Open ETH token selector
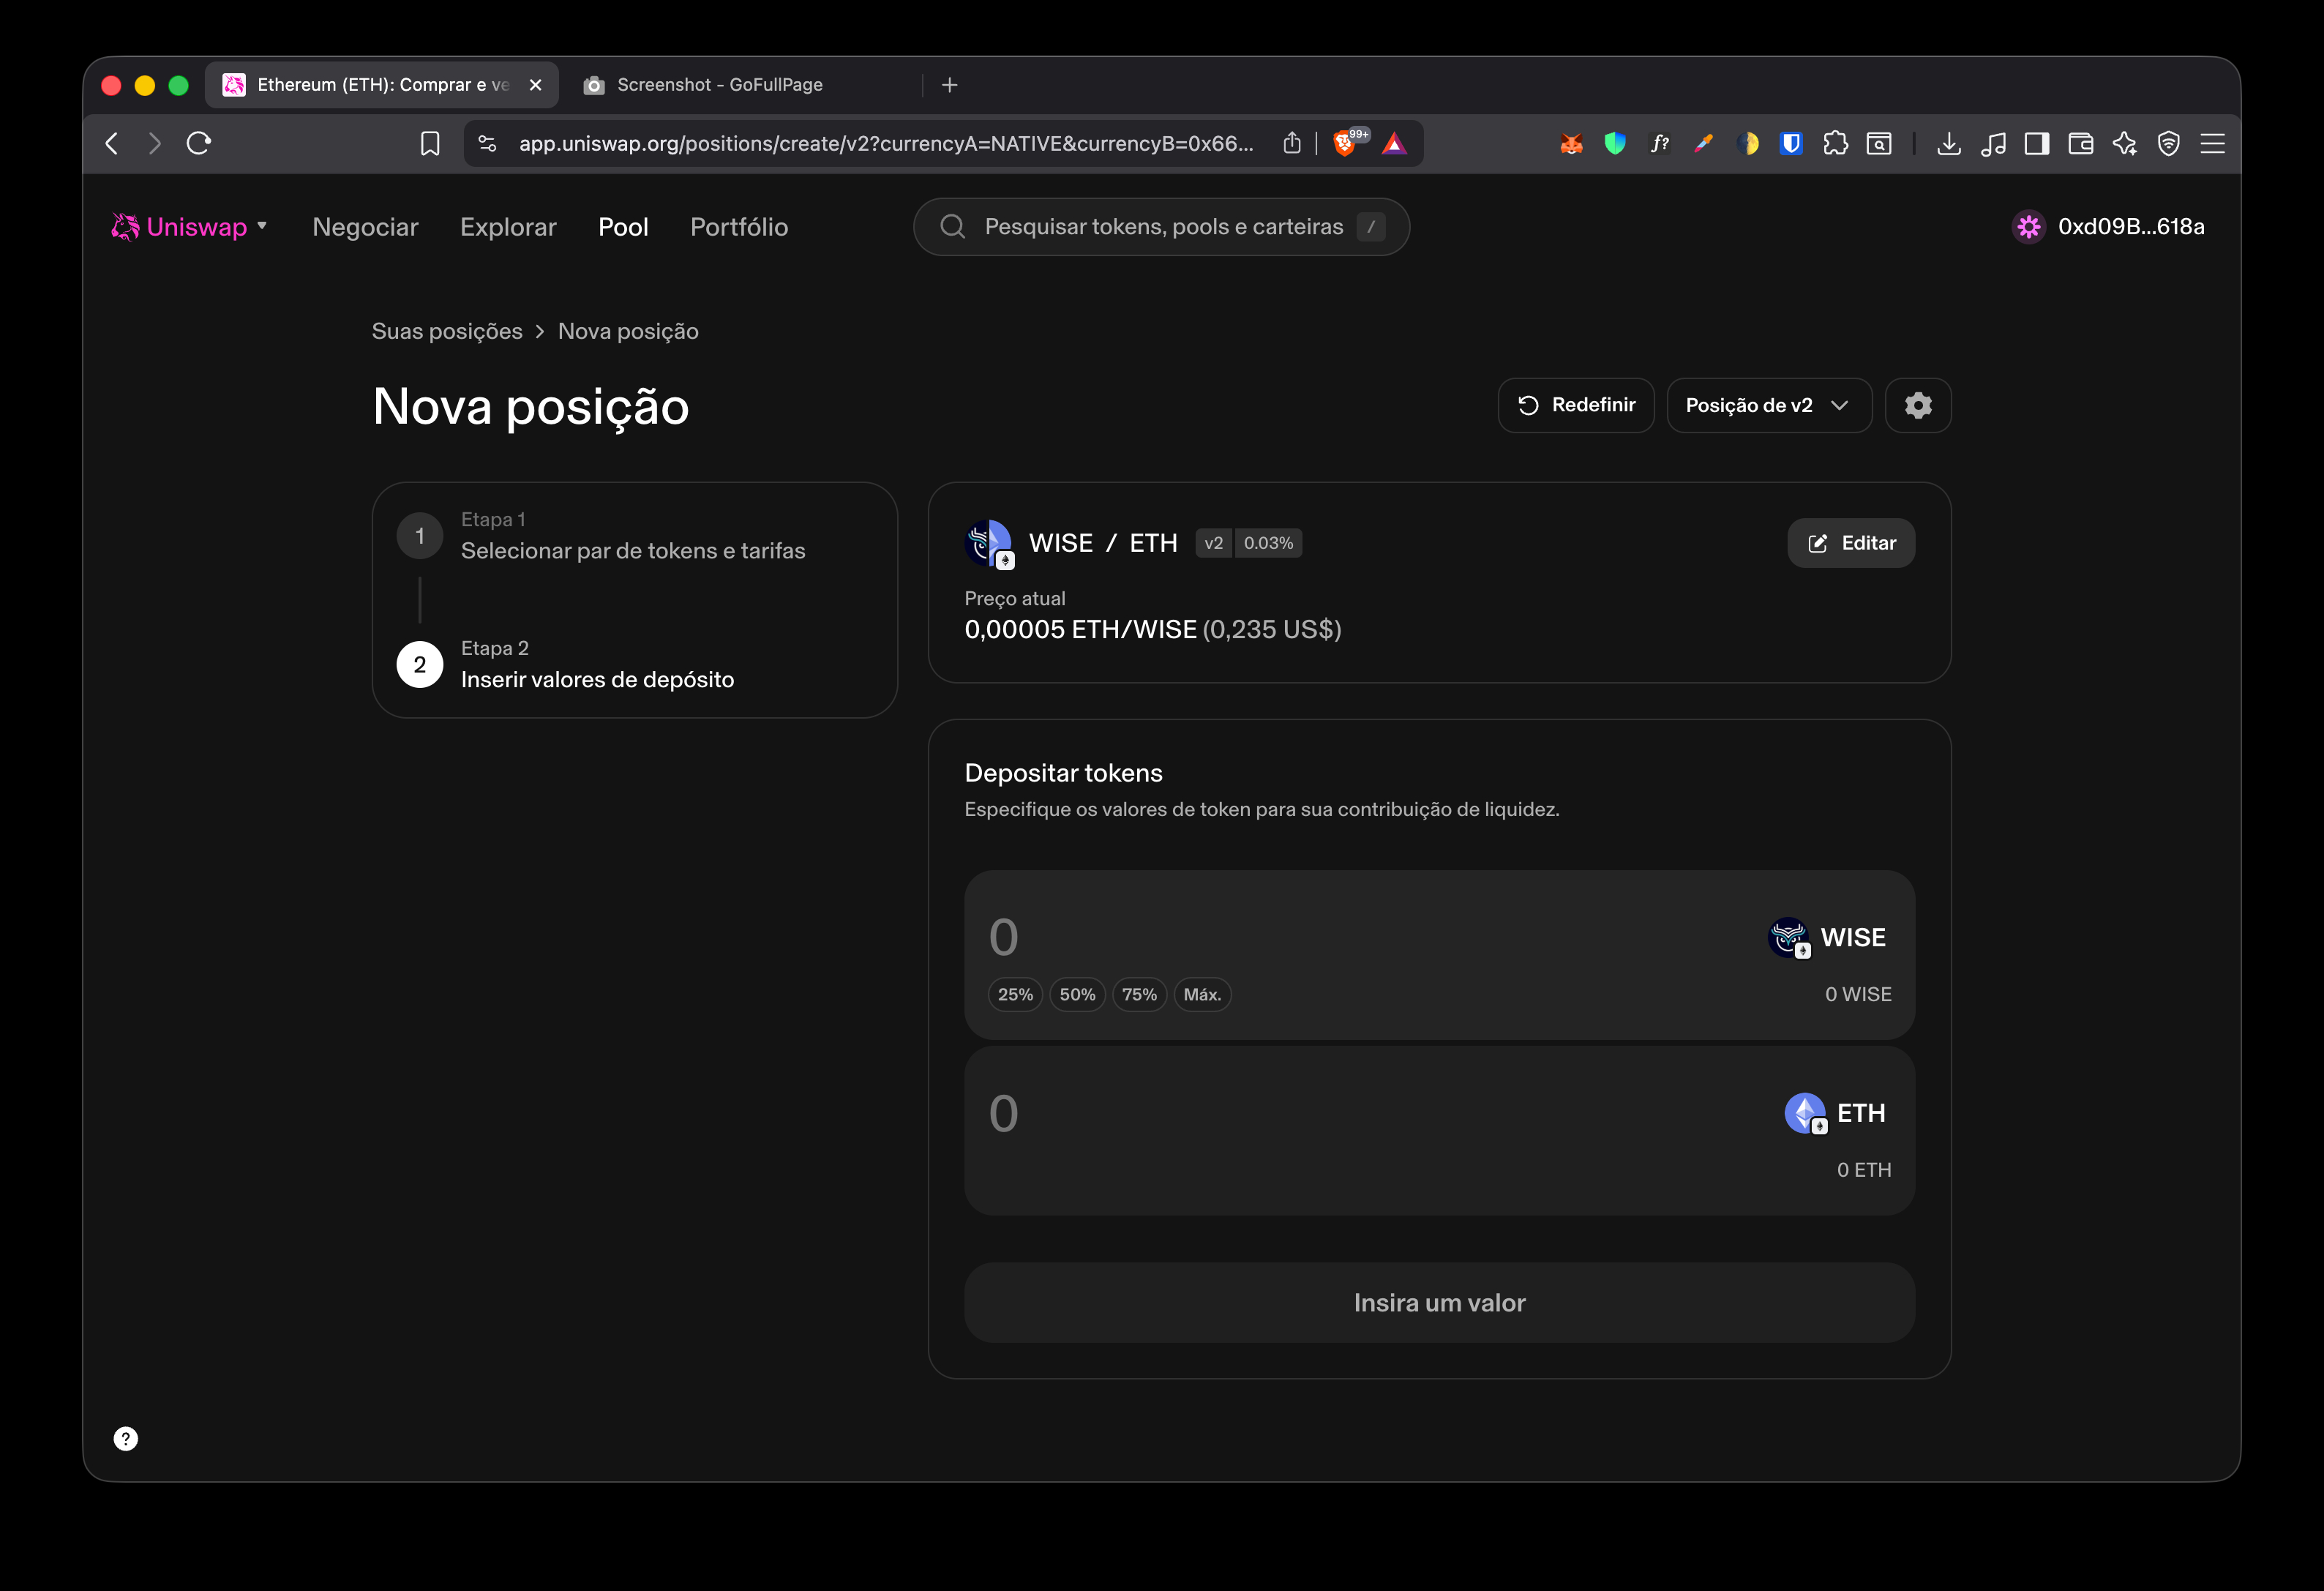The width and height of the screenshot is (2324, 1591). (x=1835, y=1113)
